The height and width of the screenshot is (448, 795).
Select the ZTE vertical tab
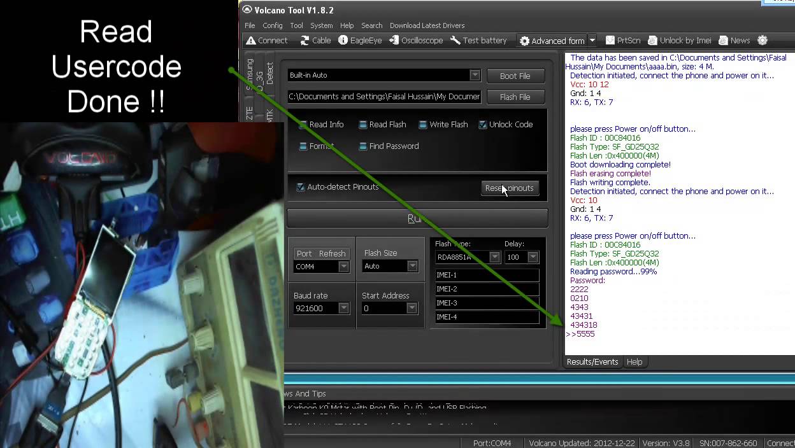click(250, 113)
